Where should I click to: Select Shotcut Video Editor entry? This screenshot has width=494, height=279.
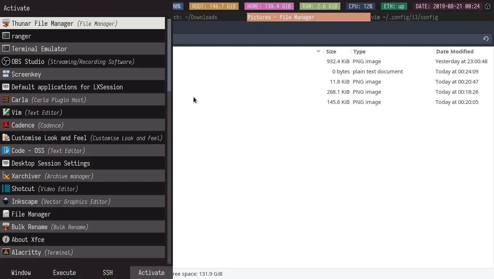pos(82,189)
